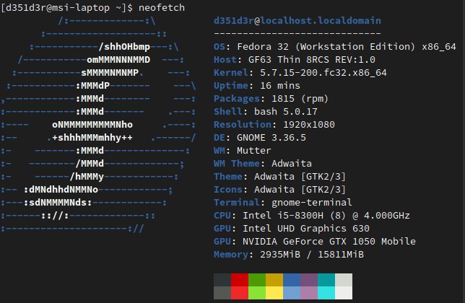Click the neofetch command text
The width and height of the screenshot is (465, 303).
(162, 7)
